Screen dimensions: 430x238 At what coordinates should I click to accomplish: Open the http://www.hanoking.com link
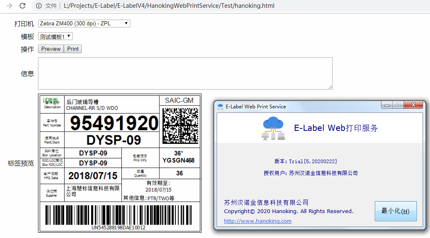pos(258,221)
